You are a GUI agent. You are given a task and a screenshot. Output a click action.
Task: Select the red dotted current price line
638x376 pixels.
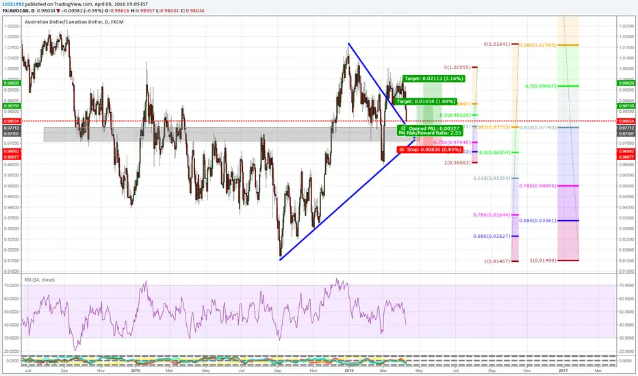coord(318,121)
